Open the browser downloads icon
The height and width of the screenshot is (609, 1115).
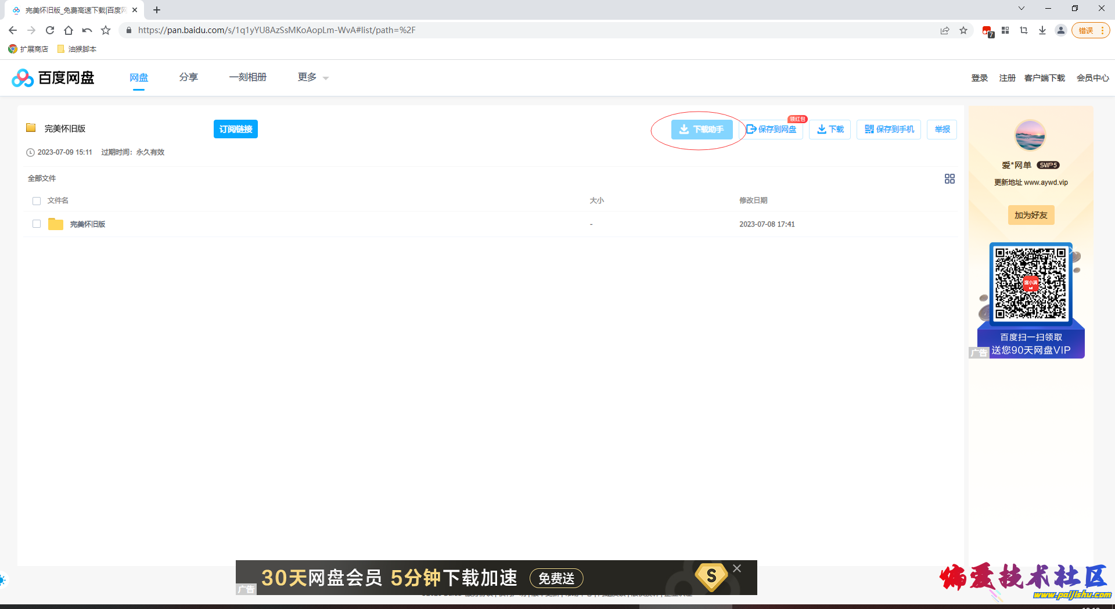click(1042, 30)
